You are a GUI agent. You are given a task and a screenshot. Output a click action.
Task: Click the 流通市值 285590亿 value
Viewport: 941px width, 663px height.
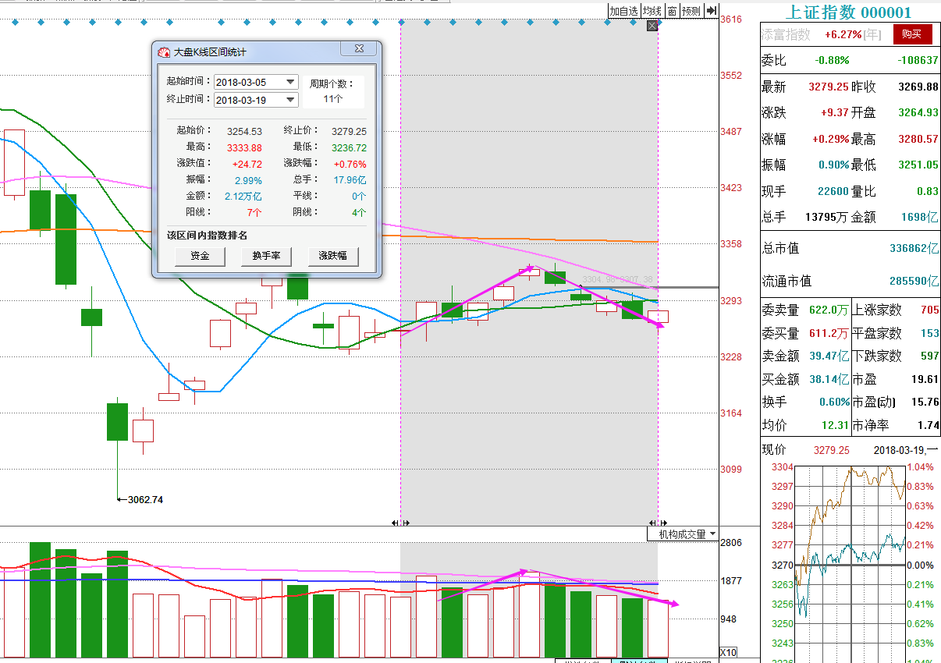coord(914,281)
